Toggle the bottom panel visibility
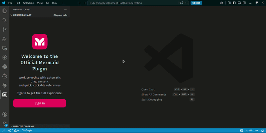266x133 pixels. pyautogui.click(x=239, y=3)
